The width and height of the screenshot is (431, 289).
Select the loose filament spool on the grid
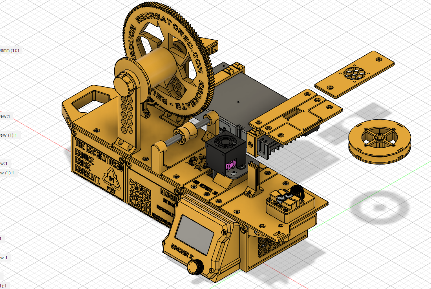pyautogui.click(x=380, y=142)
